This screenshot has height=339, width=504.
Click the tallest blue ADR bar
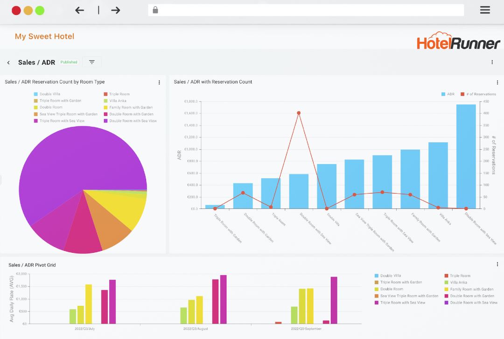click(466, 156)
